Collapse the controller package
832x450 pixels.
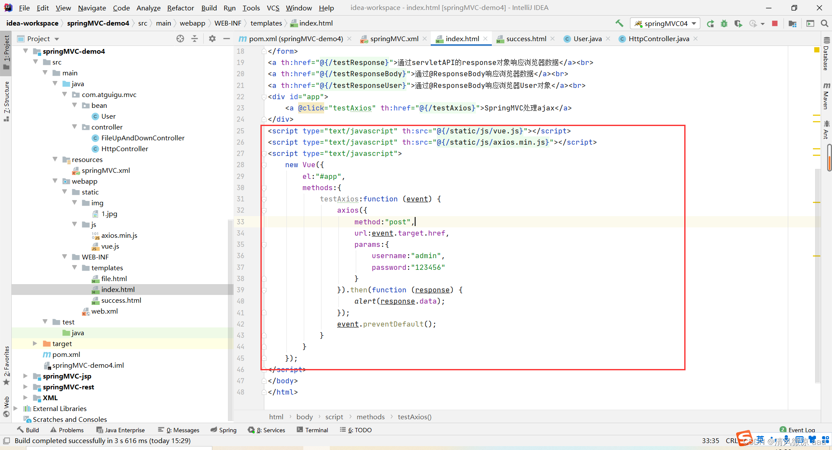tap(75, 127)
